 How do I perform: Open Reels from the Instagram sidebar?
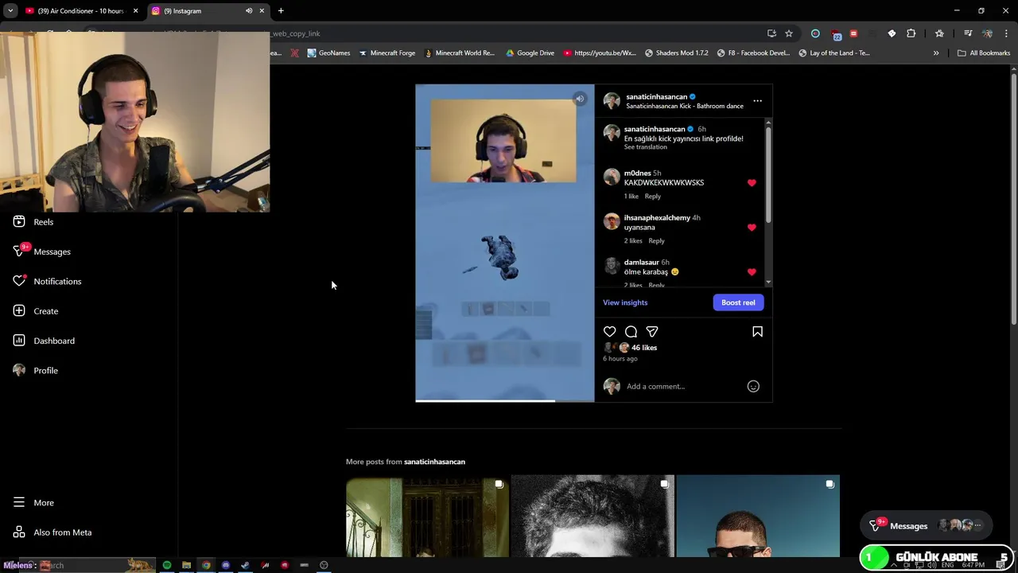(x=33, y=222)
